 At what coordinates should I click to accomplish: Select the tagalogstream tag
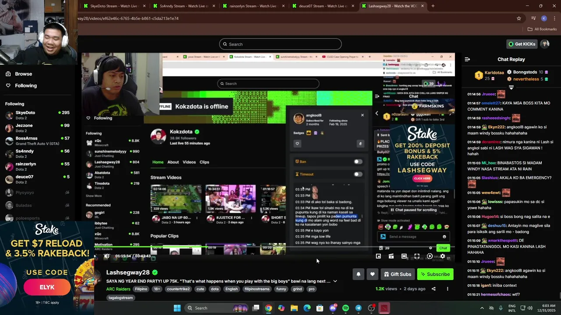(x=121, y=298)
